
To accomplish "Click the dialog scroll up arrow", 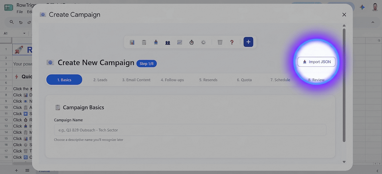I will pos(344,26).
